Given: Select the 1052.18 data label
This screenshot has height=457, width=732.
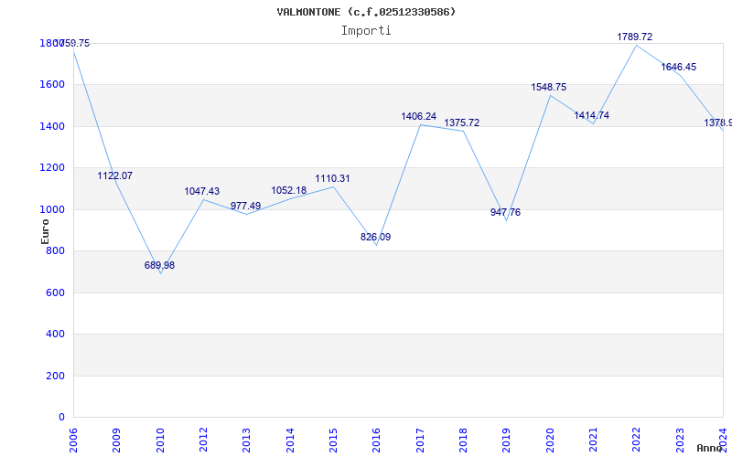Looking at the screenshot, I should (x=289, y=190).
